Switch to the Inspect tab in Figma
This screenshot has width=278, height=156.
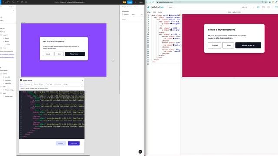(x=136, y=7)
